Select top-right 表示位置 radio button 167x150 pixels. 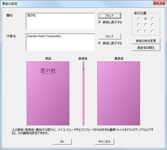pos(152,19)
